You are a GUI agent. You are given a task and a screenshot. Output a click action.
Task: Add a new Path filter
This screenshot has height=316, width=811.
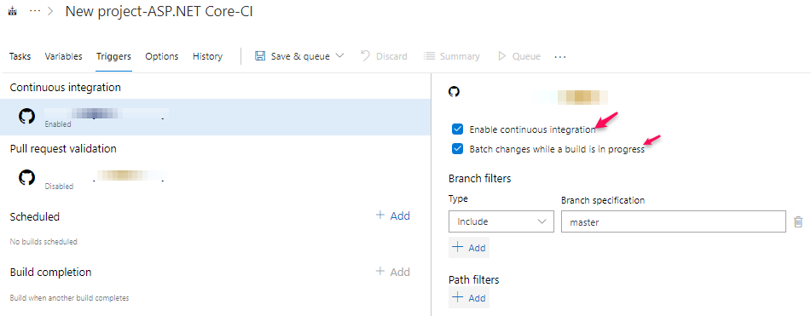pyautogui.click(x=468, y=298)
